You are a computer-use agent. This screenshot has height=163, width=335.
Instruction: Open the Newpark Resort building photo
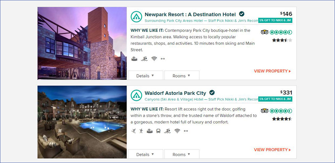(x=82, y=43)
